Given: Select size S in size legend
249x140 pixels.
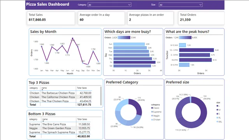Looking at the screenshot, I should [x=218, y=114].
